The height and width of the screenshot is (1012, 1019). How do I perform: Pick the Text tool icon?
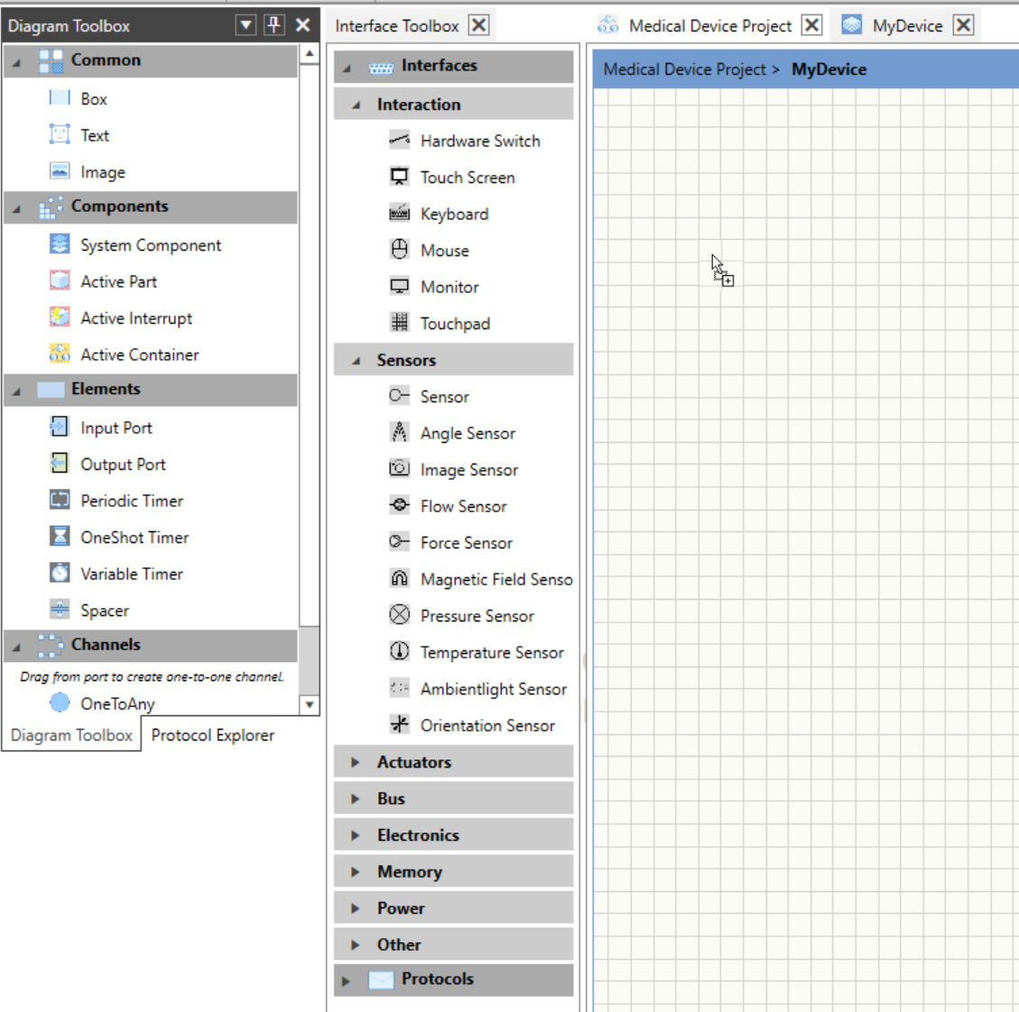click(x=60, y=135)
